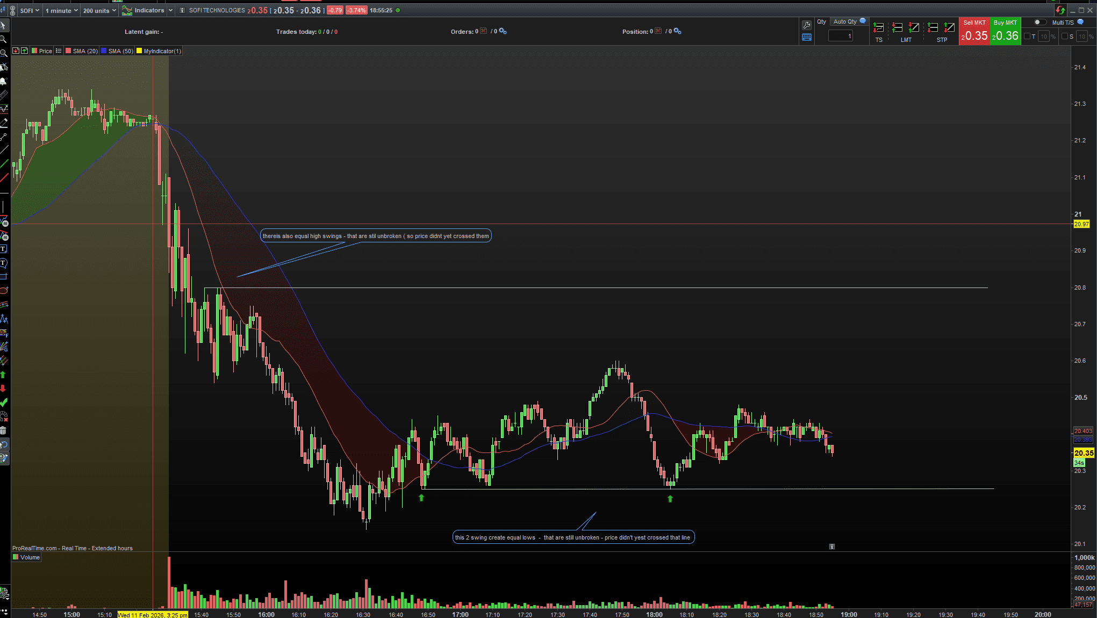This screenshot has height=618, width=1097.
Task: Enable the T target percent checkbox
Action: coord(1027,36)
